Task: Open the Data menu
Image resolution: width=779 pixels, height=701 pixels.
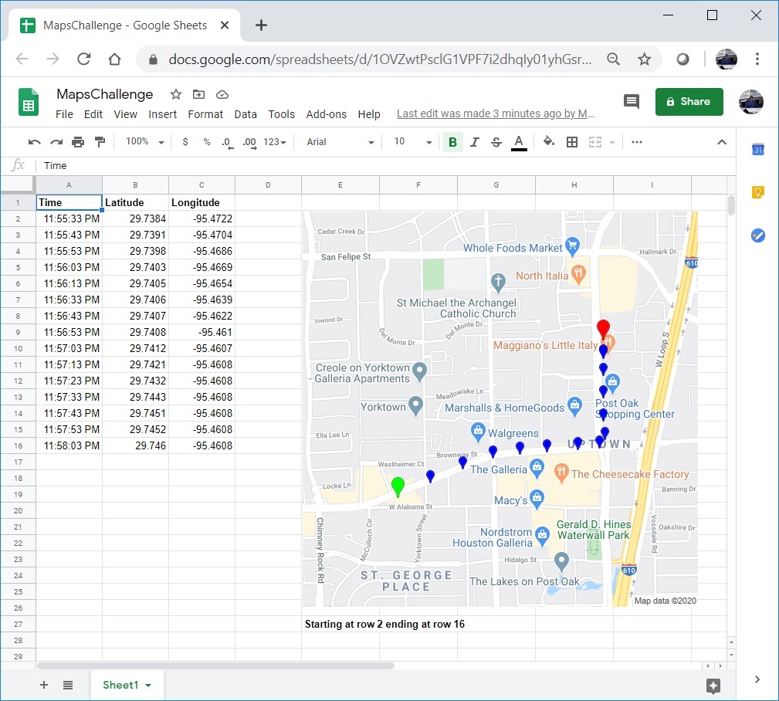Action: point(246,114)
